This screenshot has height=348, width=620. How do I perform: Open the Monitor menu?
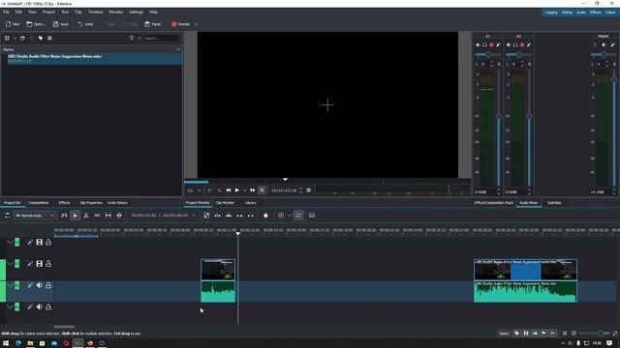coord(116,13)
